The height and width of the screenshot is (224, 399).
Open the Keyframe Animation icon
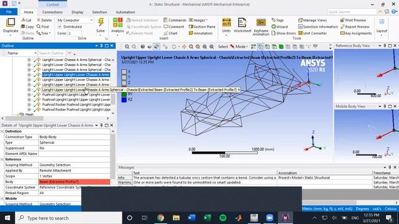tap(261, 22)
